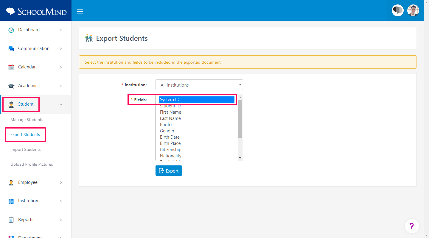The width and height of the screenshot is (429, 238).
Task: Select Birth Date in Fields list
Action: [x=197, y=137]
